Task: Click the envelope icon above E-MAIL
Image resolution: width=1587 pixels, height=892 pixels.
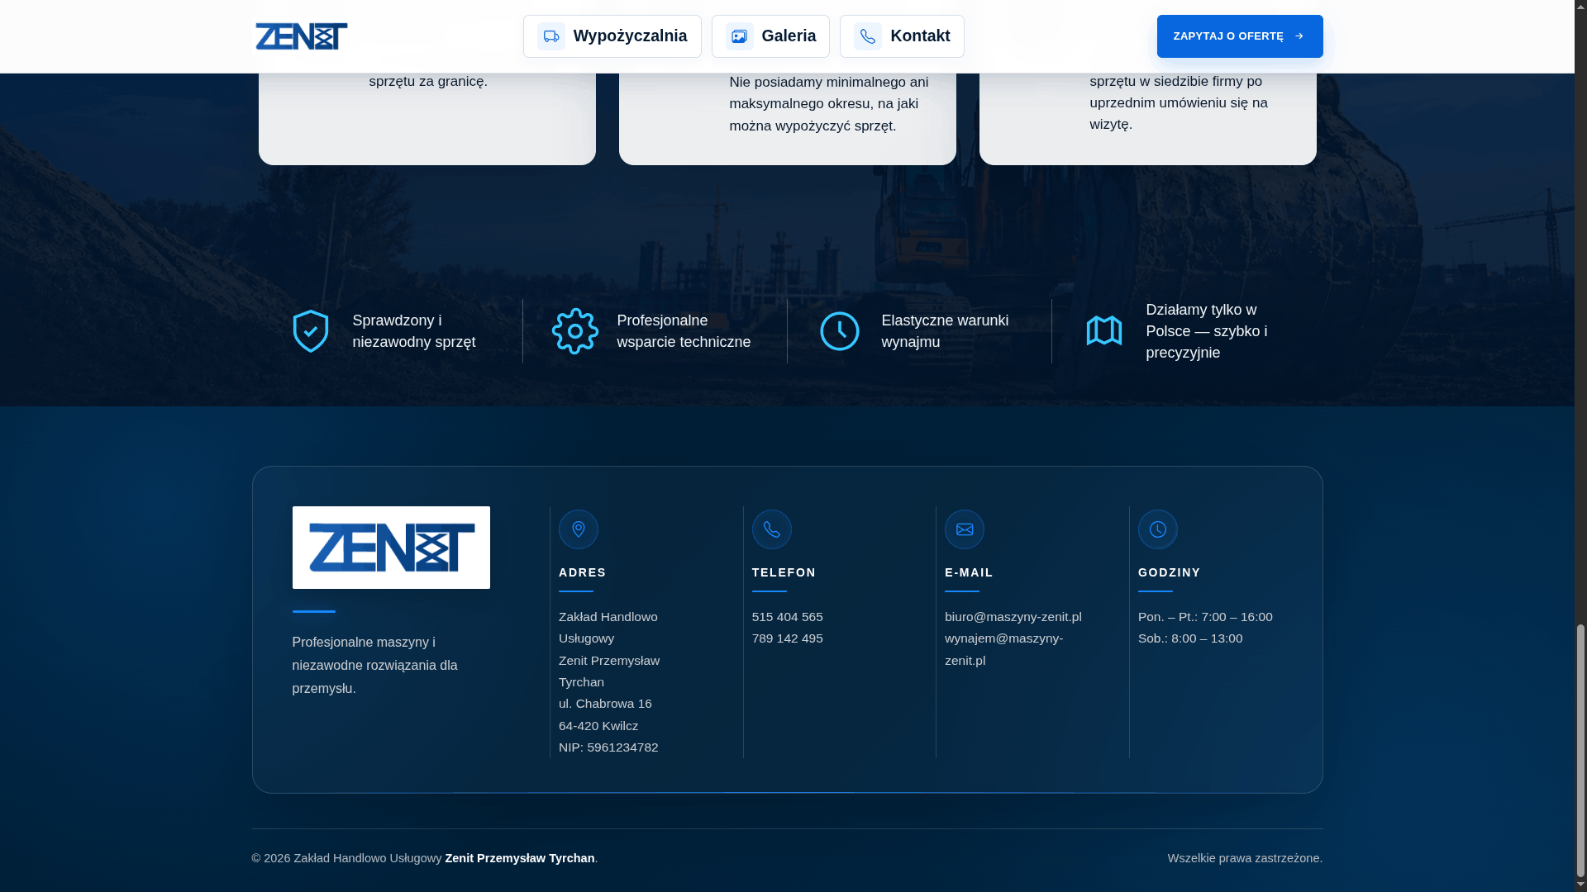Action: [965, 529]
